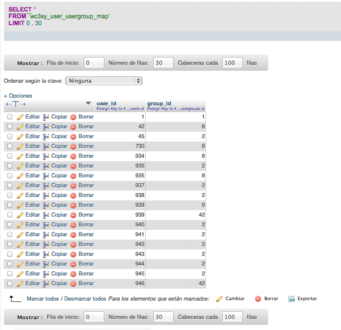Check the box for user_id 1 row
Screen dimensions: 341x330
tap(10, 117)
